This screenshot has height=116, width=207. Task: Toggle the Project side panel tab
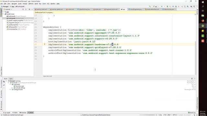[1, 13]
